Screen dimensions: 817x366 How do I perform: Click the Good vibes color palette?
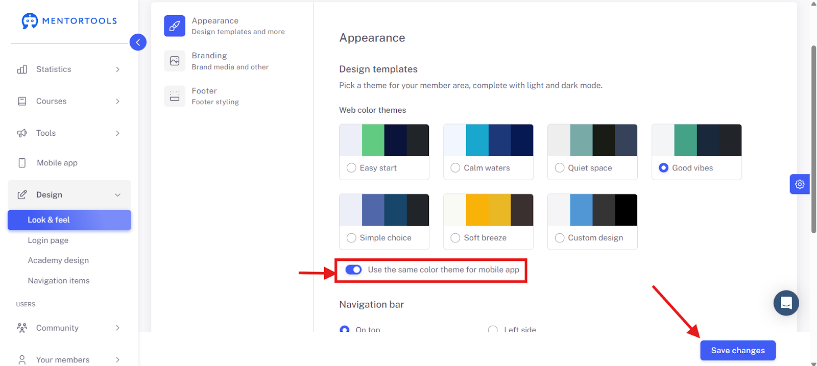coord(696,140)
